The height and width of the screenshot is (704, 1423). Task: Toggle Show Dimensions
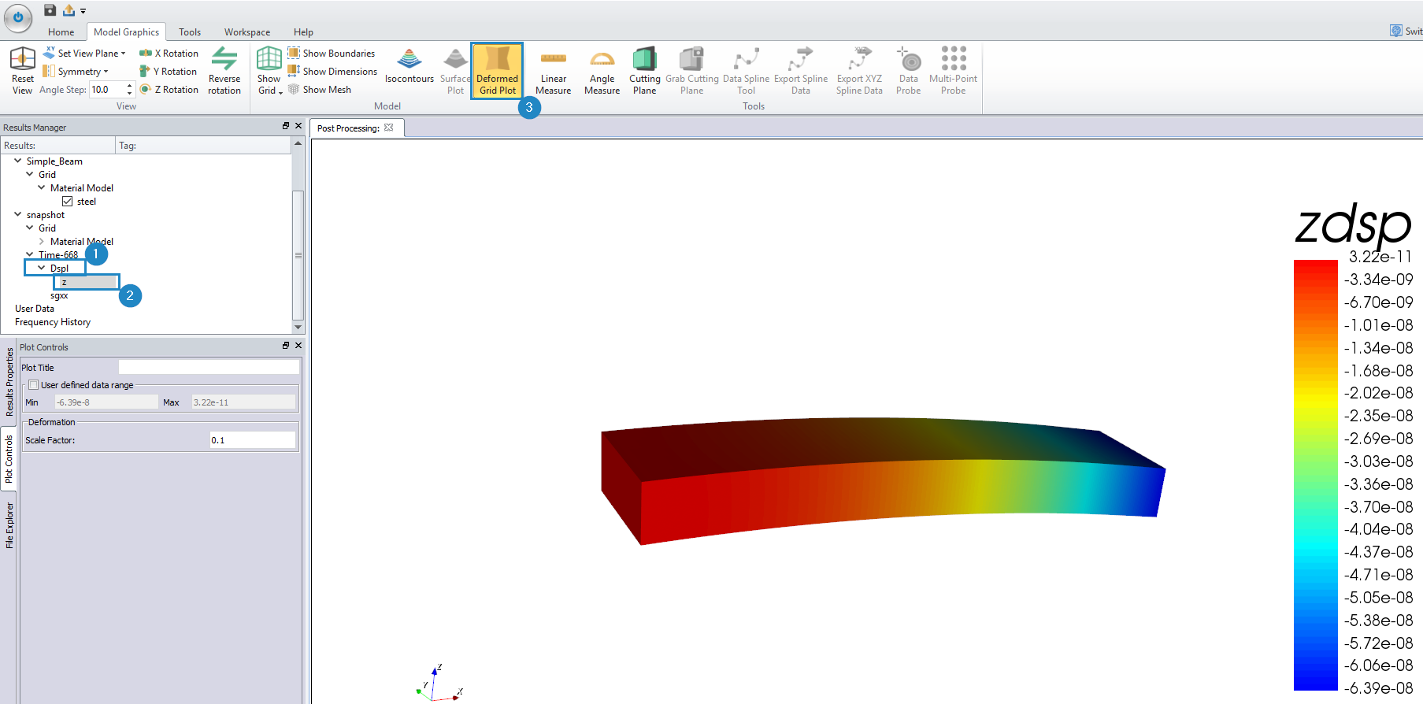[332, 71]
